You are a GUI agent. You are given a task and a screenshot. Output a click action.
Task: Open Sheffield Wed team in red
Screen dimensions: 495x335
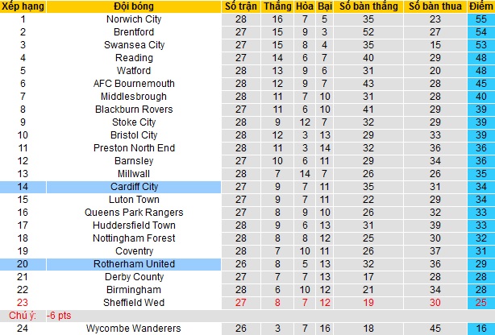134,303
